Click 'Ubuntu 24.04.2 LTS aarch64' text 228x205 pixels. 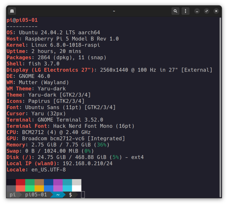pos(59,33)
